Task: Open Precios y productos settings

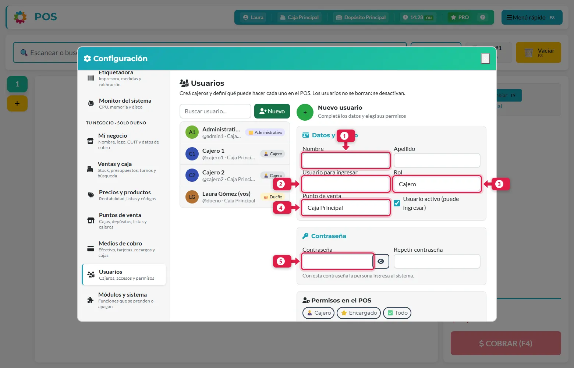Action: [x=124, y=195]
